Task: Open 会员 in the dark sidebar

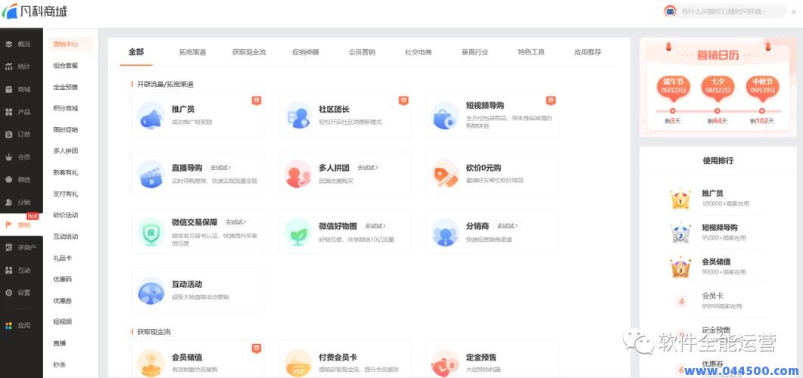Action: pos(18,157)
